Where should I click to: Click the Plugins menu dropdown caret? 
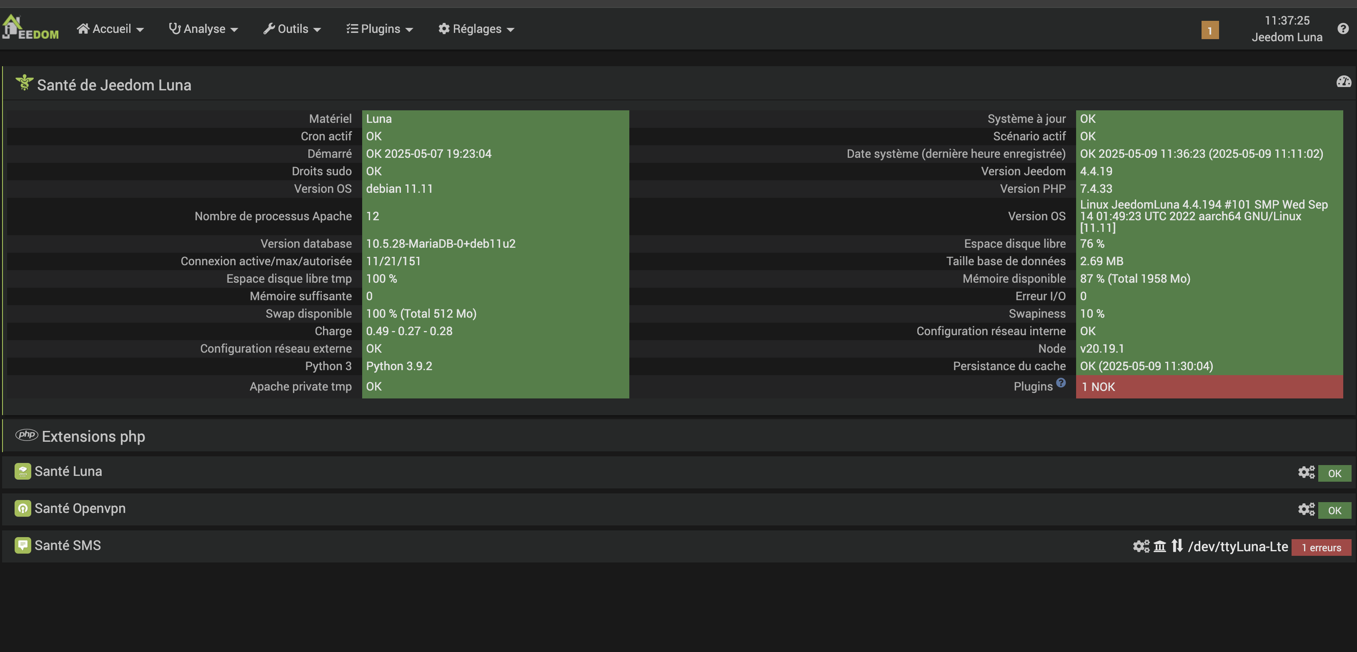[x=409, y=30]
